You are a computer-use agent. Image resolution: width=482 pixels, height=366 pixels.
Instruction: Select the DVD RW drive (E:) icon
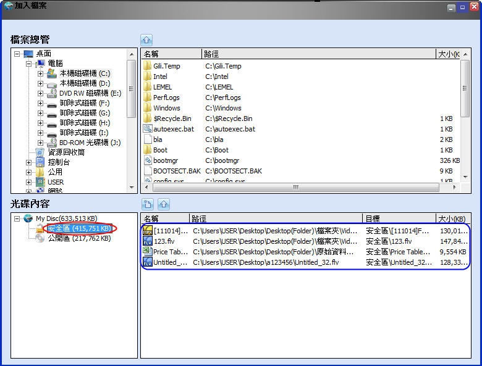coord(53,93)
